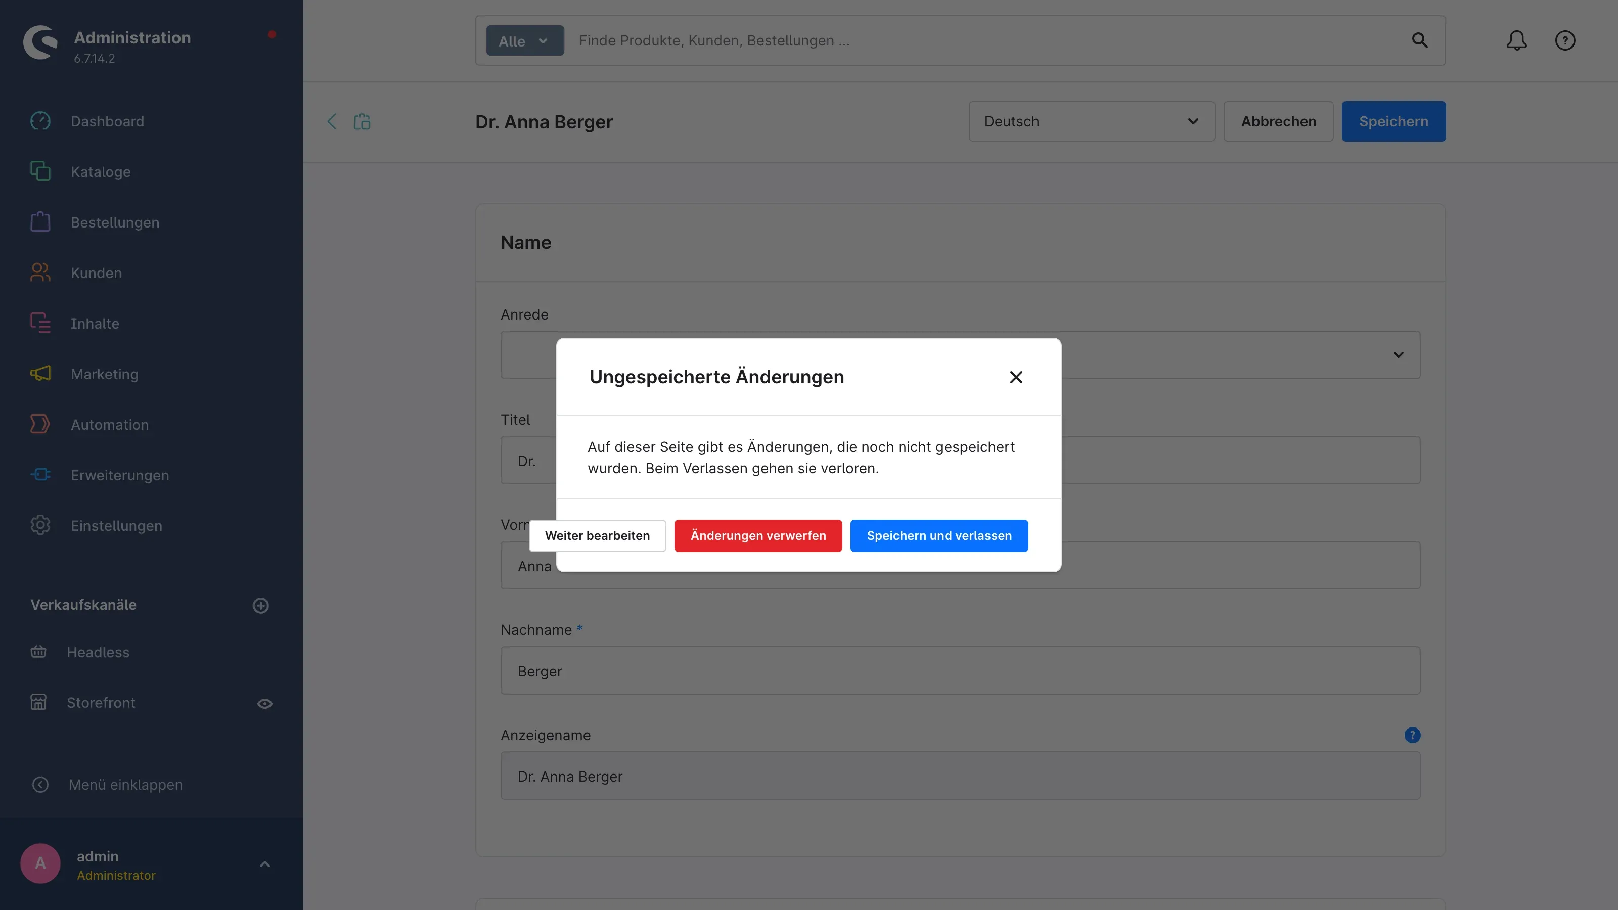Image resolution: width=1618 pixels, height=910 pixels.
Task: Open the Deutsch language dropdown
Action: pos(1091,121)
